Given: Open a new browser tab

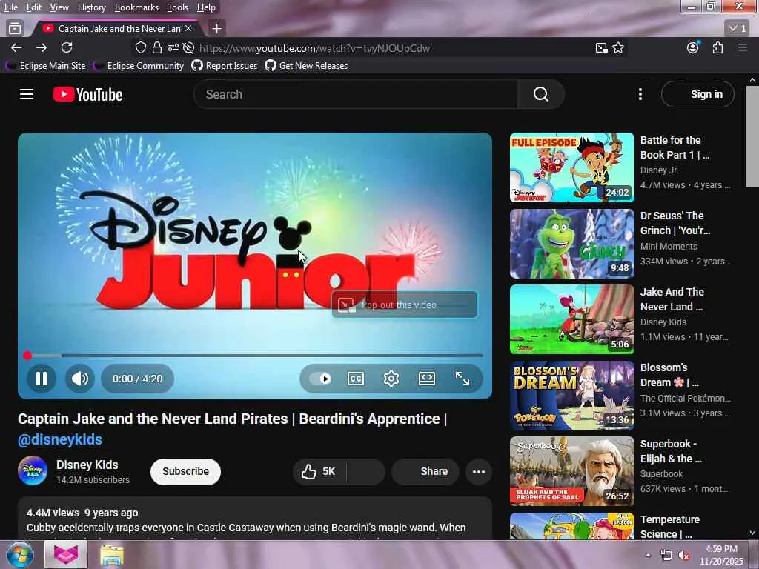Looking at the screenshot, I should tap(217, 29).
